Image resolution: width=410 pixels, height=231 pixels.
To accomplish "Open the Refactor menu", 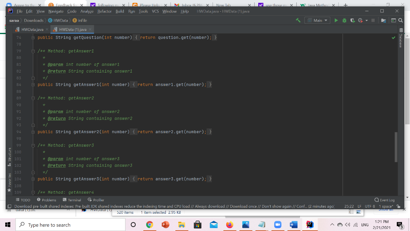I will click(105, 11).
